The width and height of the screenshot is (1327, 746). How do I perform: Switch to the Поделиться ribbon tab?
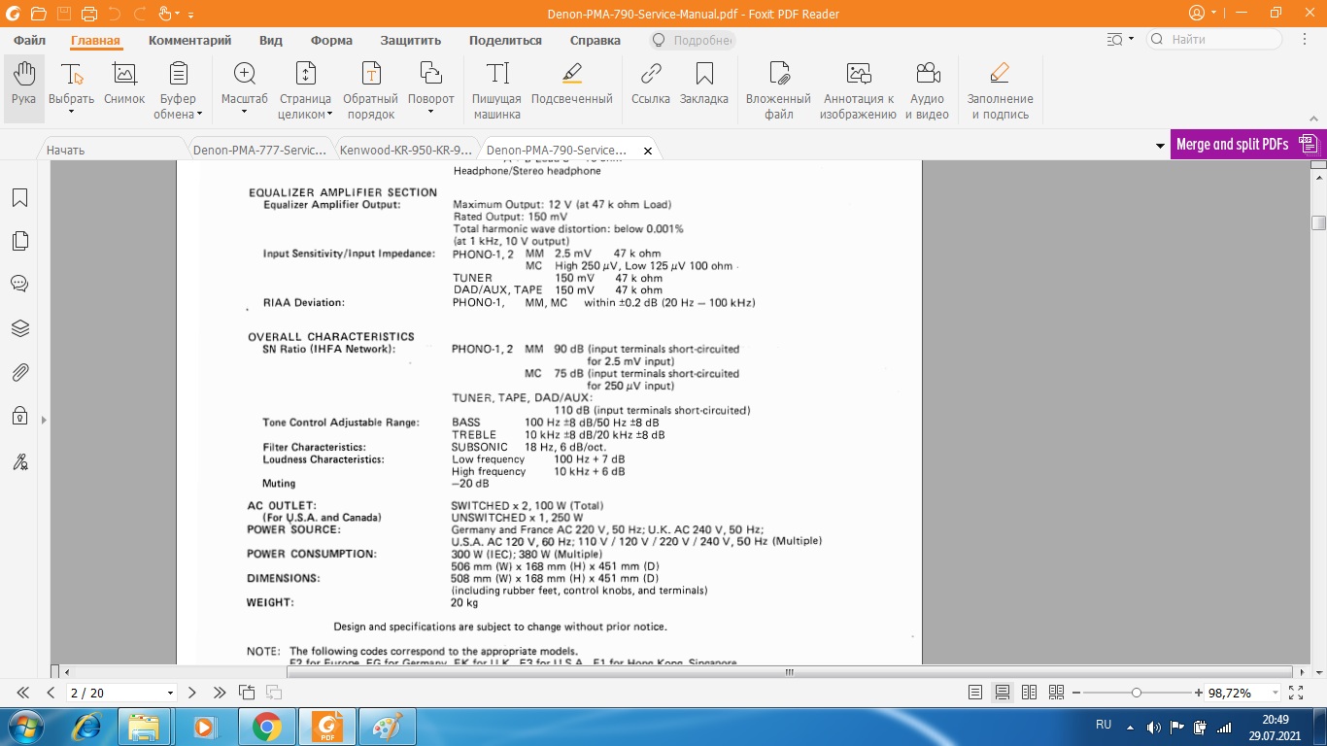pyautogui.click(x=505, y=41)
